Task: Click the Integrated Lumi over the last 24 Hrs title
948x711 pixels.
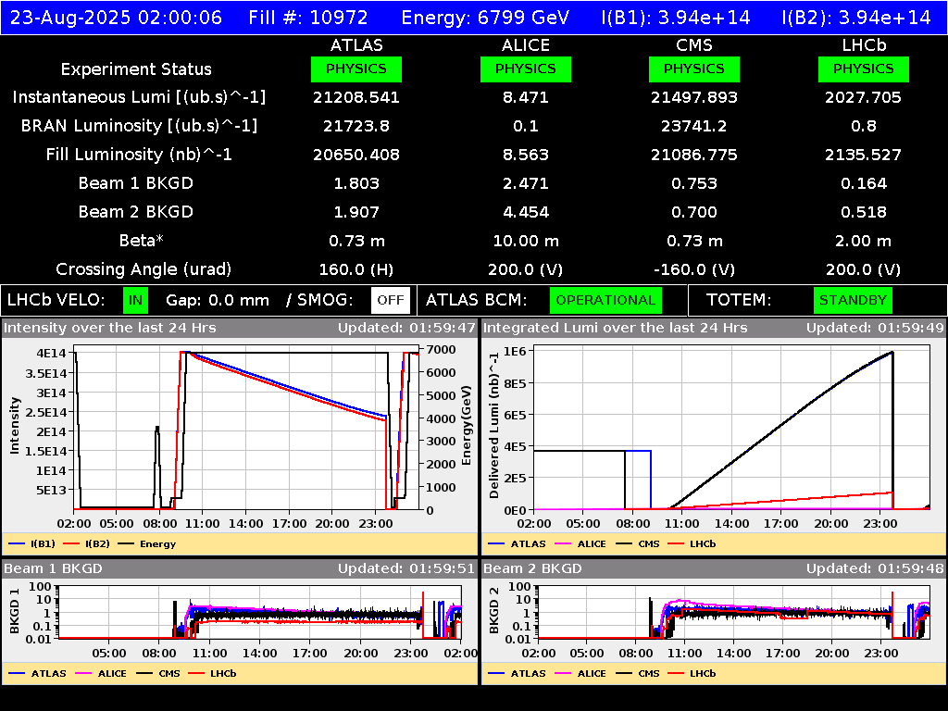Action: coord(616,328)
